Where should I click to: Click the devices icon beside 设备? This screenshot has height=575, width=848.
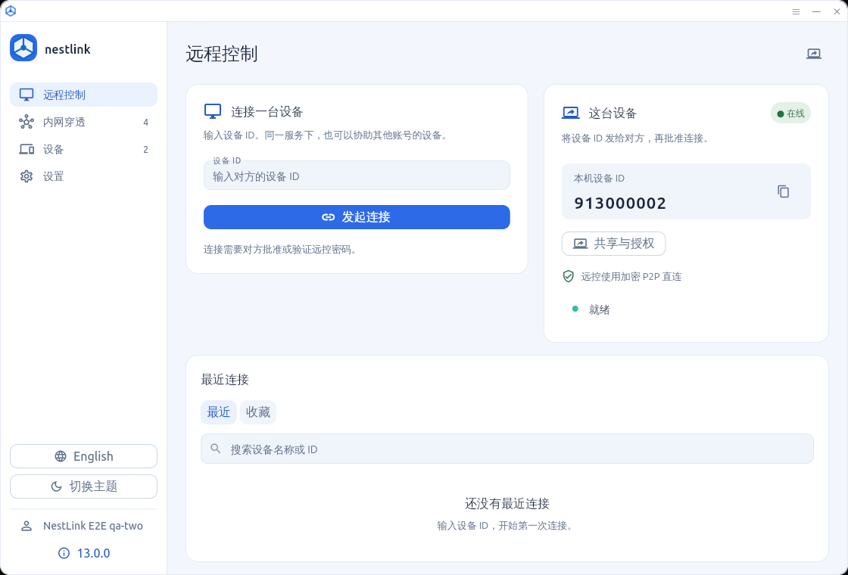[x=26, y=149]
